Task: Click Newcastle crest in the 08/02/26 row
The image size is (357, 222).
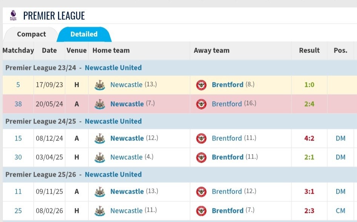Action: 100,211
